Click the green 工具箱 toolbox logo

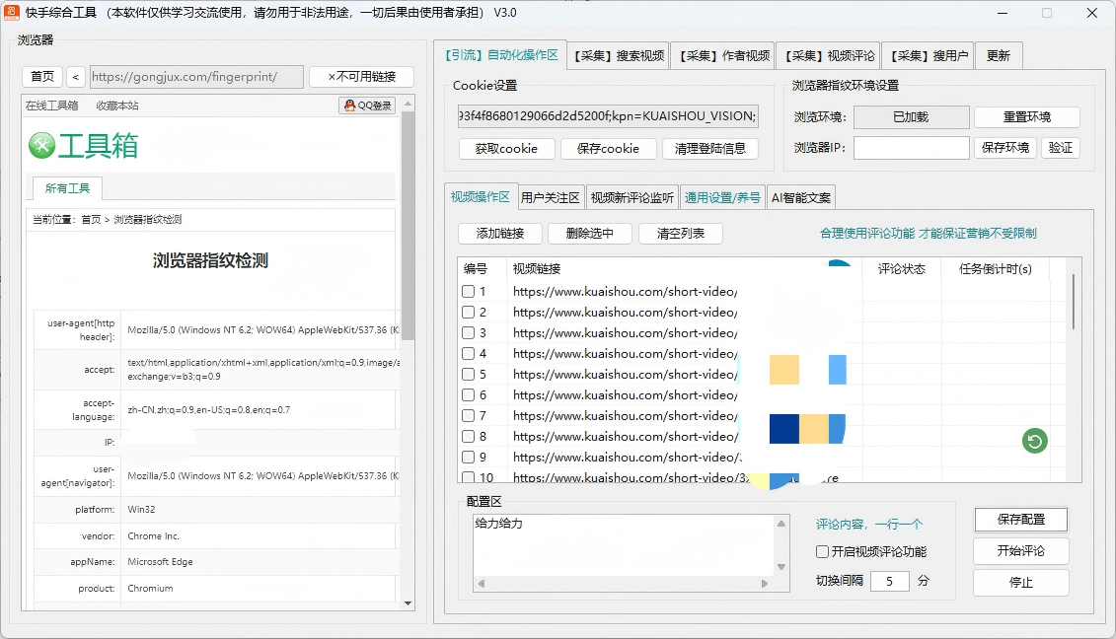[83, 145]
